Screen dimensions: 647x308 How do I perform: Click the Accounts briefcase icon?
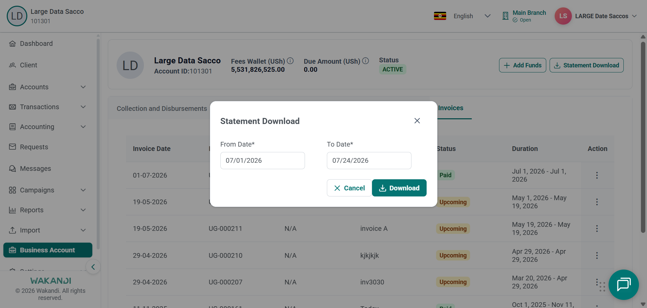(x=12, y=87)
